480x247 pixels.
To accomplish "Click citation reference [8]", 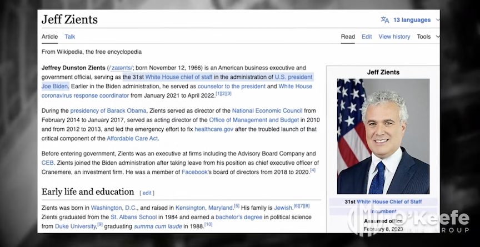I will click(x=307, y=206).
